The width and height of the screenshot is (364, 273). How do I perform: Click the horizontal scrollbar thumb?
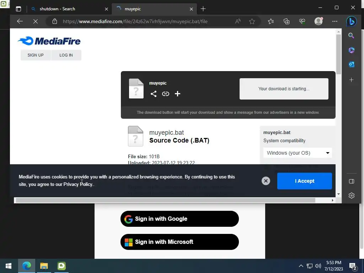coord(165,200)
